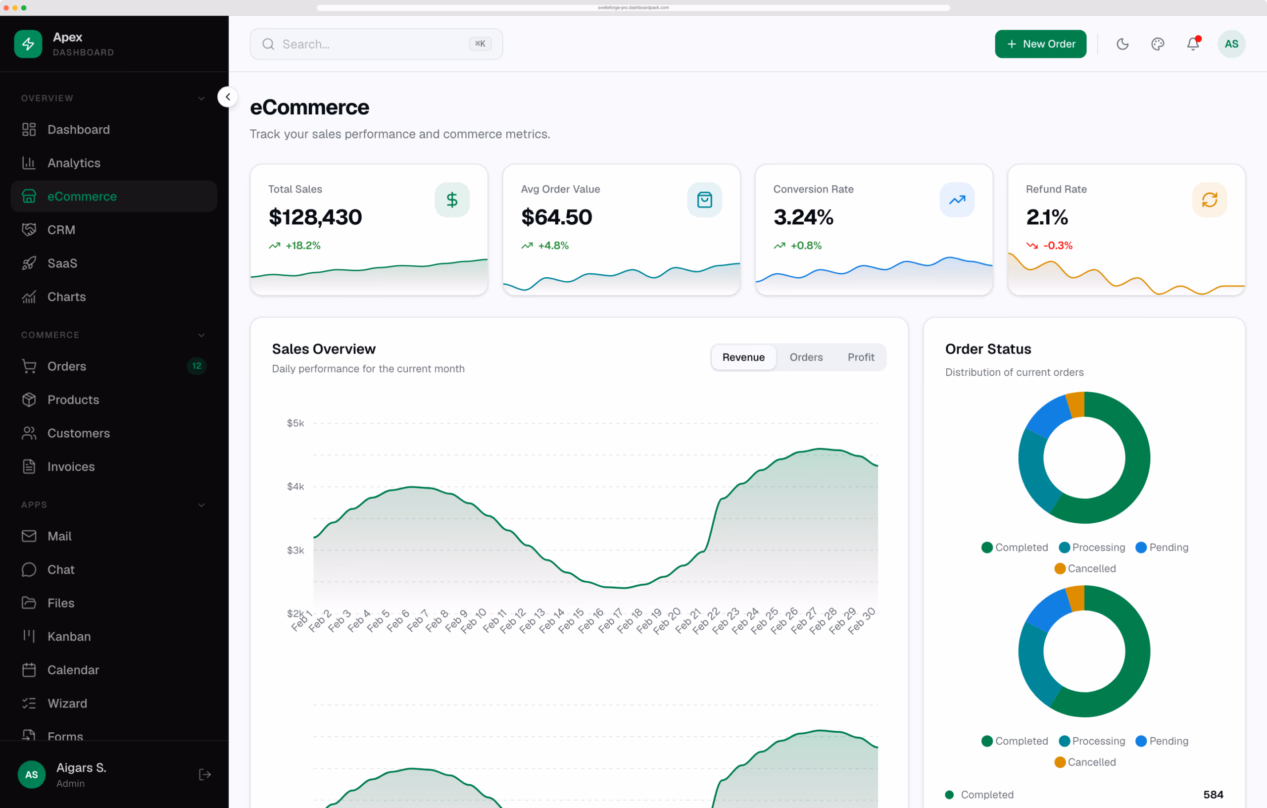Switch Sales Overview to Profit tab
This screenshot has height=808, width=1267.
pos(861,357)
